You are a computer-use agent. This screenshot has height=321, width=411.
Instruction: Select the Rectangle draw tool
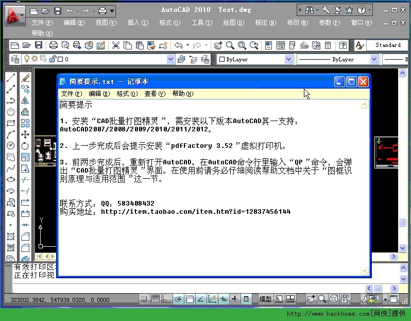11,123
